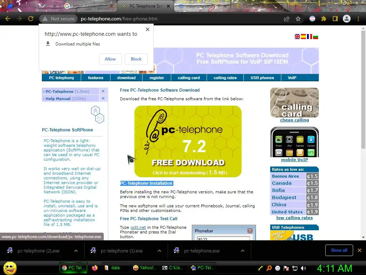Show all downloads
Screen dimensions: 366x275
point(339,250)
